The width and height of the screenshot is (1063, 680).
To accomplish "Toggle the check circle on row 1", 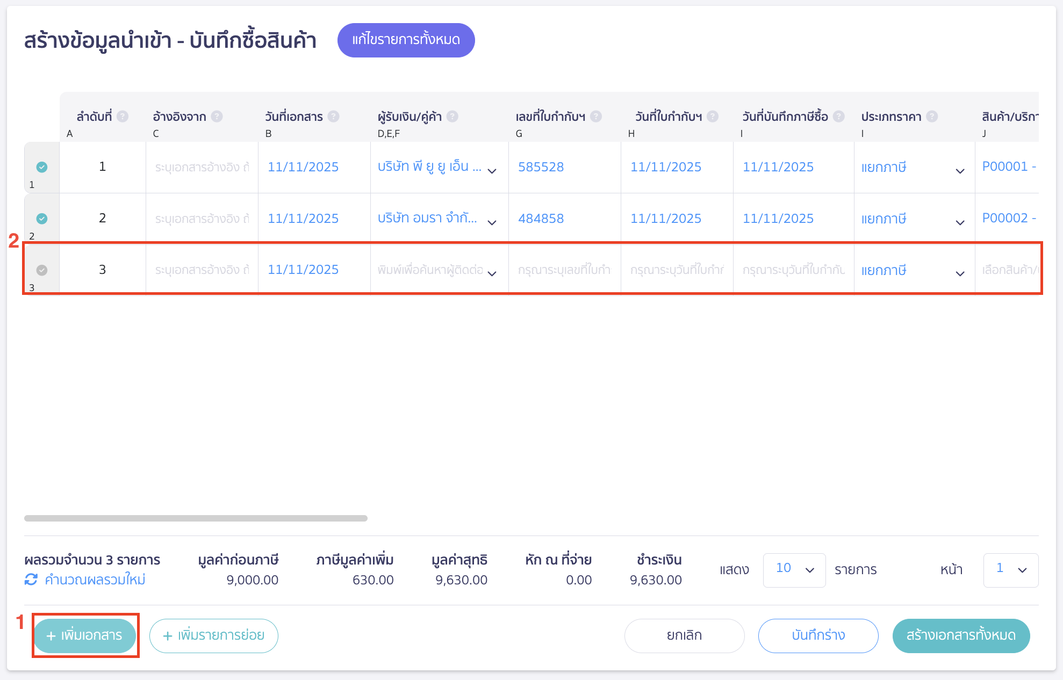I will (41, 167).
